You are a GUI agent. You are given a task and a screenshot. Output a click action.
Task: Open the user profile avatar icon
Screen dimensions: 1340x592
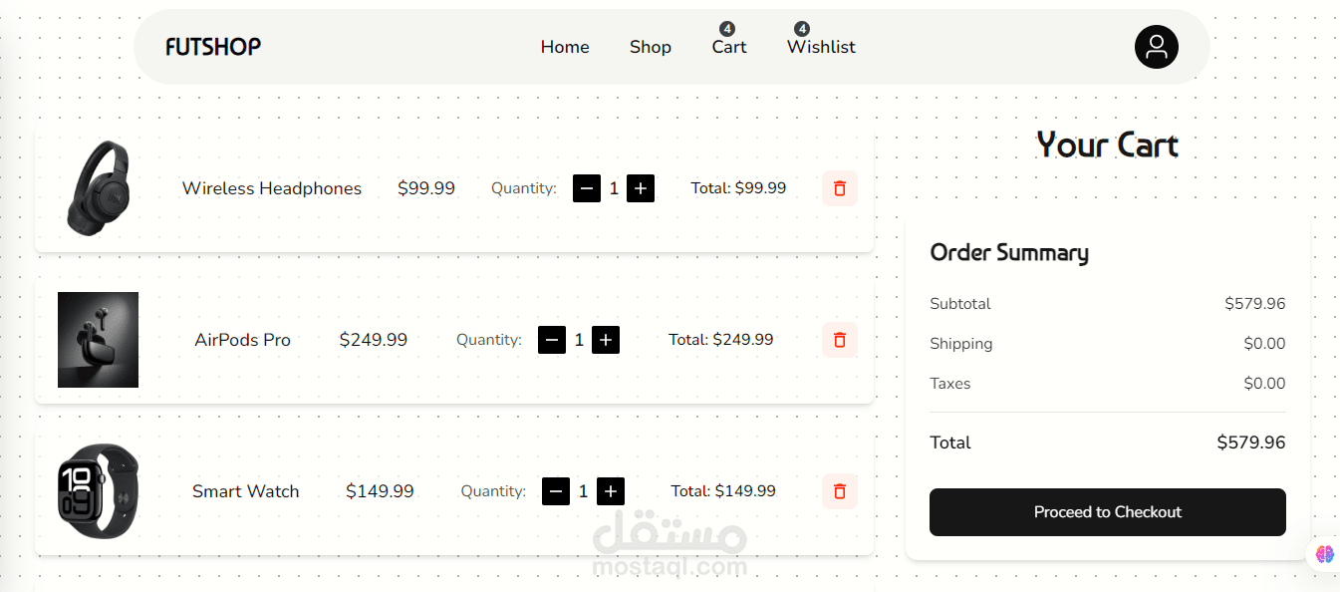pos(1156,47)
